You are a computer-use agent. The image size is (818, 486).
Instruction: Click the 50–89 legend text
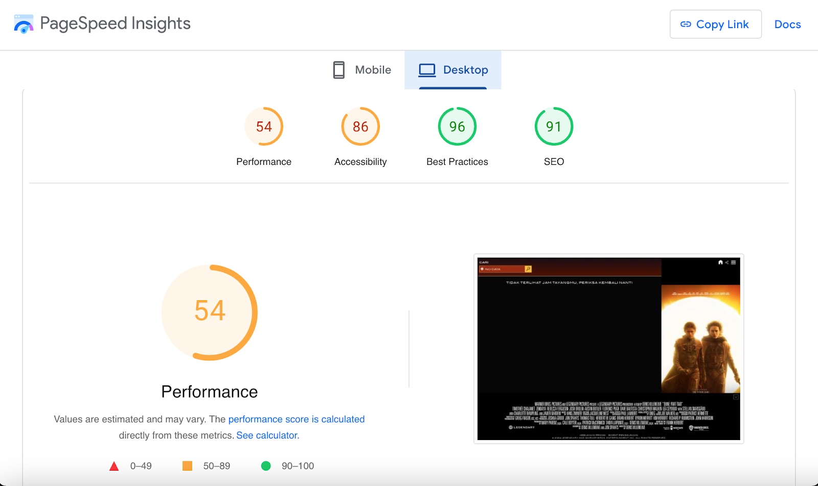[217, 466]
